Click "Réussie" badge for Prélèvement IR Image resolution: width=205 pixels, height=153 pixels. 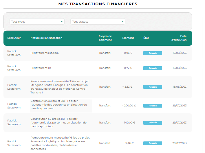(x=153, y=68)
